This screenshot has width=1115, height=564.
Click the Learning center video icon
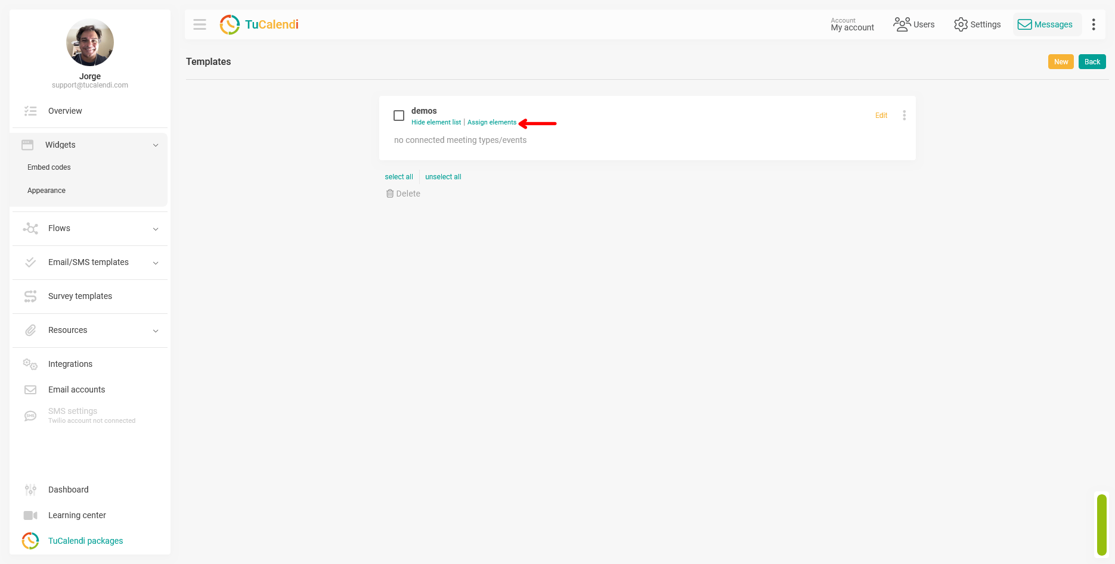point(30,515)
